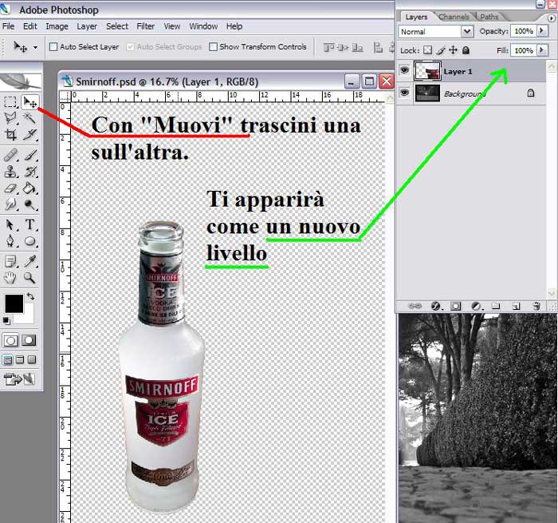Enable Show Transform Controls checkbox

(x=213, y=46)
